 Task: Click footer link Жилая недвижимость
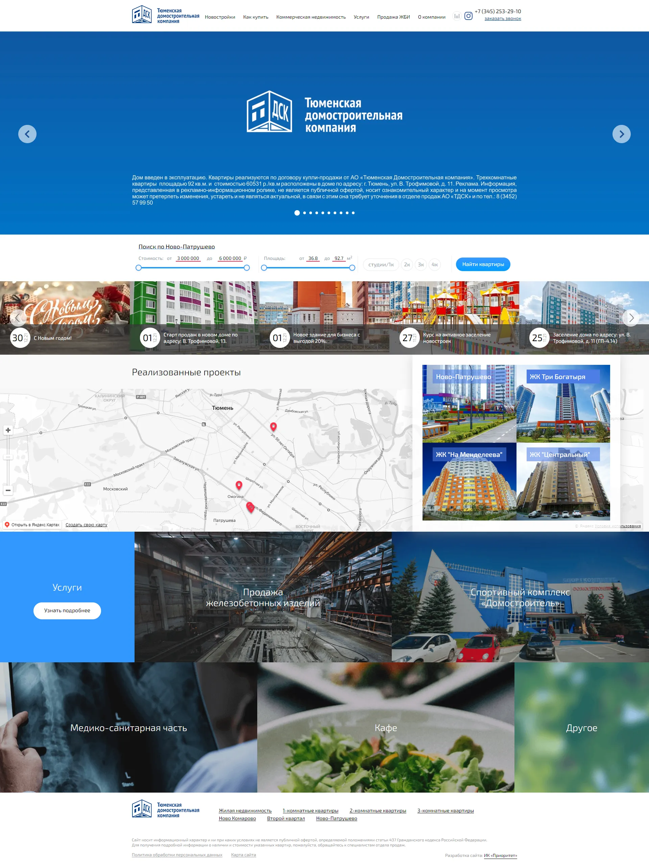click(245, 811)
